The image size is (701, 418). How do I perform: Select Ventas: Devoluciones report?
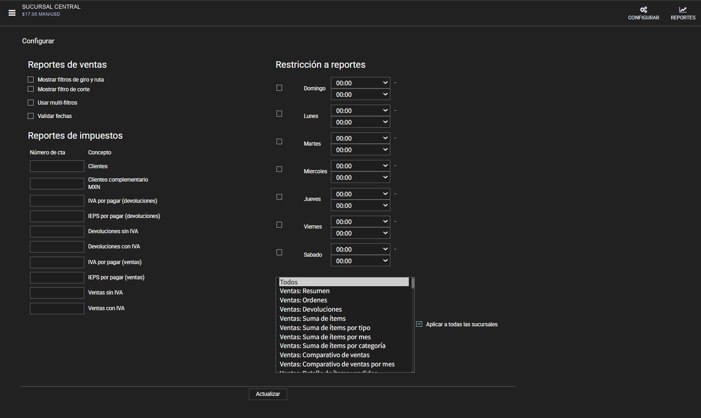(344, 309)
